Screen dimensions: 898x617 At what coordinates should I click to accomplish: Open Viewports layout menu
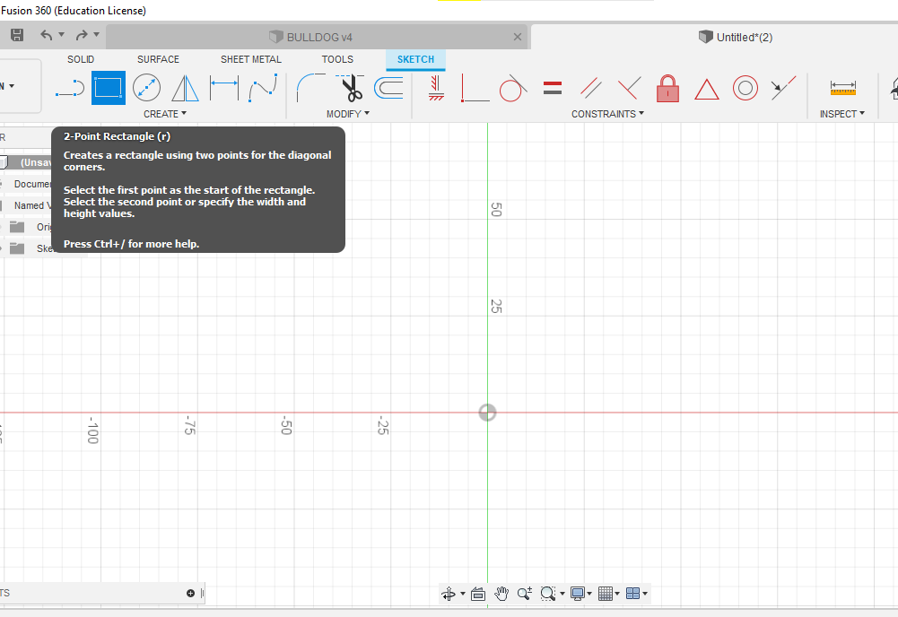tap(632, 594)
